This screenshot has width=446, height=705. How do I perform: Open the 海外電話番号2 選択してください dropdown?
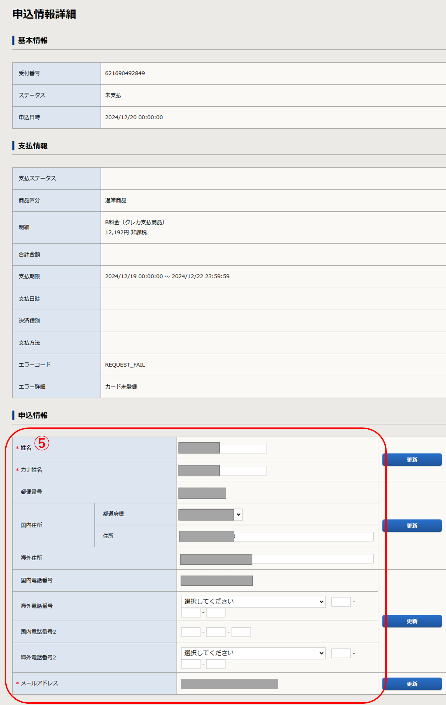coord(253,653)
